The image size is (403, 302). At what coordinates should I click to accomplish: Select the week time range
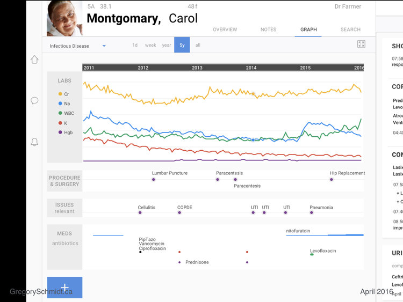150,45
